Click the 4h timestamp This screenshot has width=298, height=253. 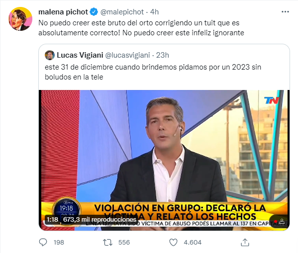[x=154, y=12]
